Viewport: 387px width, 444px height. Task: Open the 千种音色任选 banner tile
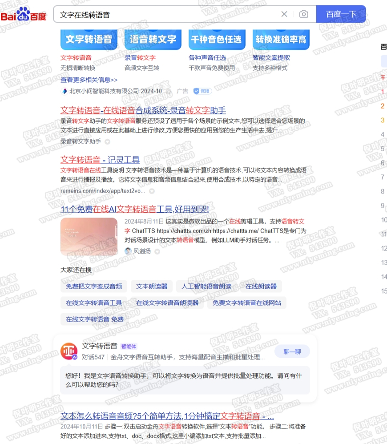(x=217, y=39)
